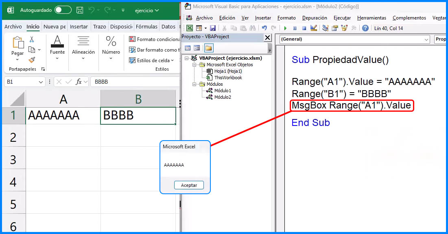Collapse the Módulos folder node
Image resolution: width=448 pixels, height=234 pixels.
click(193, 83)
